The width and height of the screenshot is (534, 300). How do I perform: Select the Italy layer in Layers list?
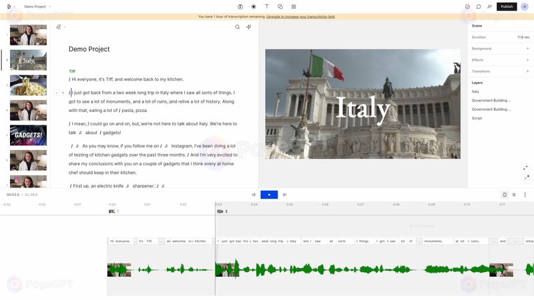475,91
